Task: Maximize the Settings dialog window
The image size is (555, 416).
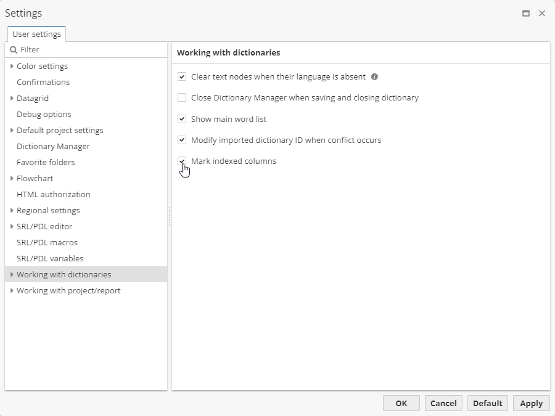Action: [526, 14]
